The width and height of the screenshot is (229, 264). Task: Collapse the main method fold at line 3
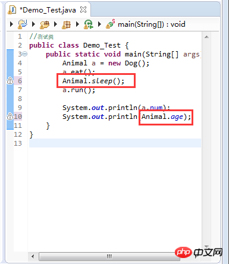click(25, 54)
